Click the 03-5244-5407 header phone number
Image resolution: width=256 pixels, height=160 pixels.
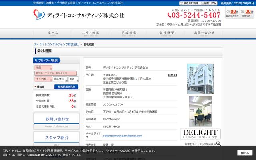[x=196, y=15]
